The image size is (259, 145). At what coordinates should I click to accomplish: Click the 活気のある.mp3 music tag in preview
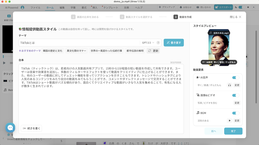tap(219, 33)
